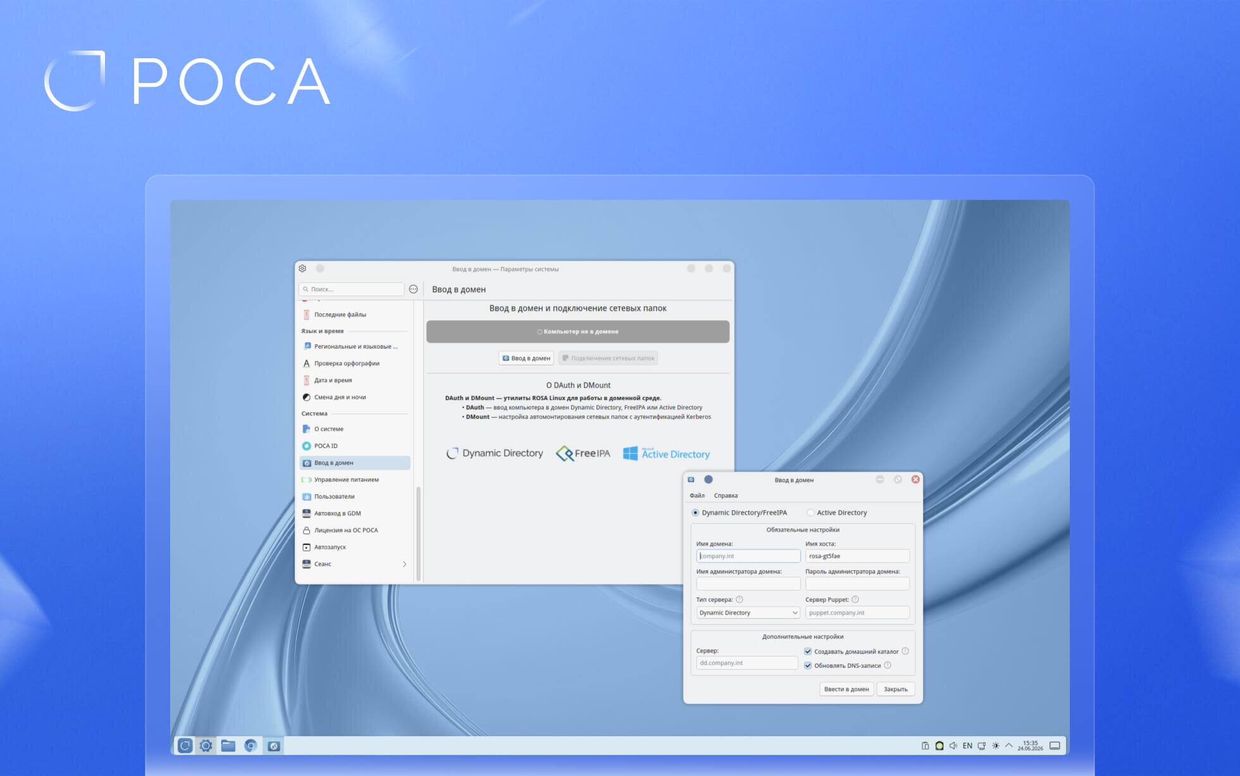
Task: Open Пользователи settings page
Action: (x=355, y=497)
